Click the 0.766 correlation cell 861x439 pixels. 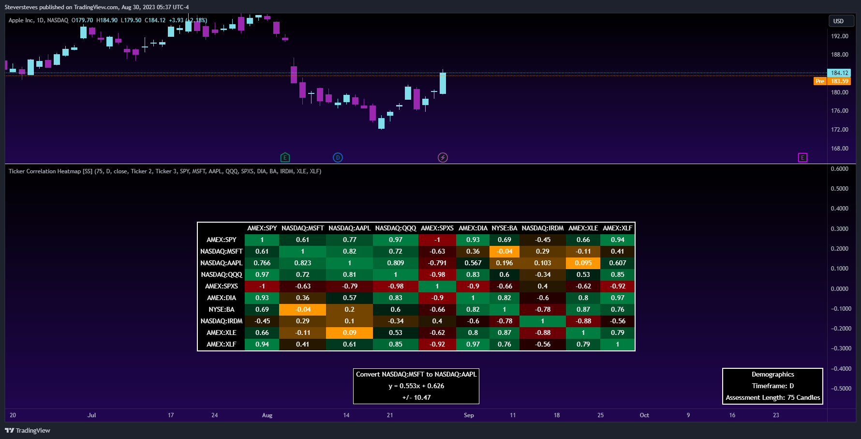pos(262,263)
